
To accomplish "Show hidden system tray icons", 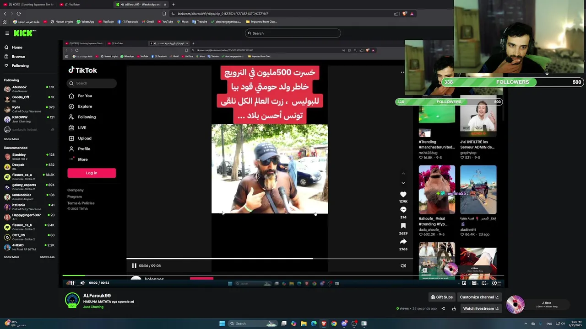I will point(526,324).
